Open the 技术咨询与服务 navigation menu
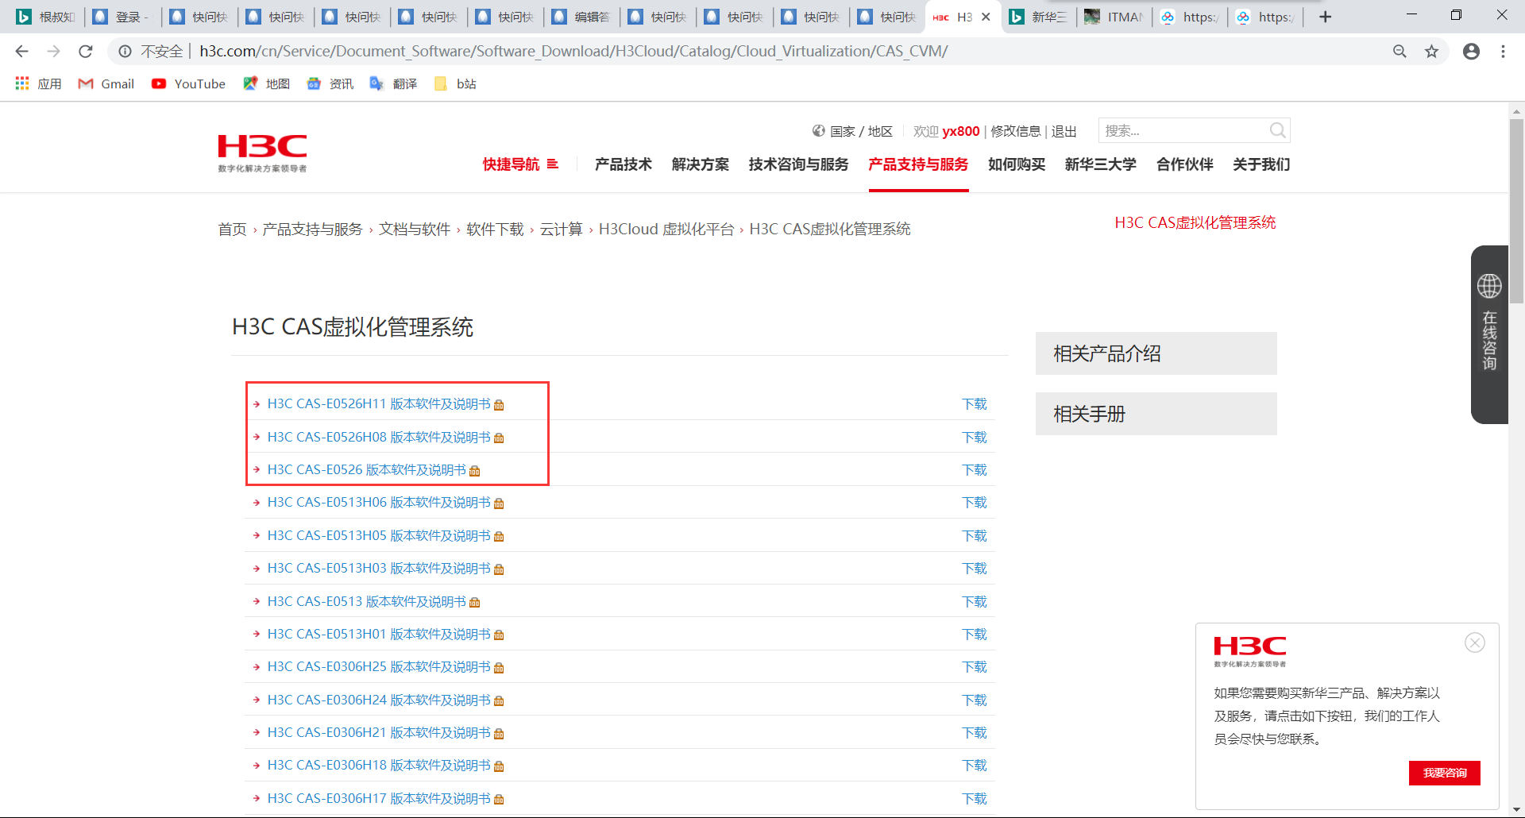Image resolution: width=1525 pixels, height=818 pixels. 799,164
